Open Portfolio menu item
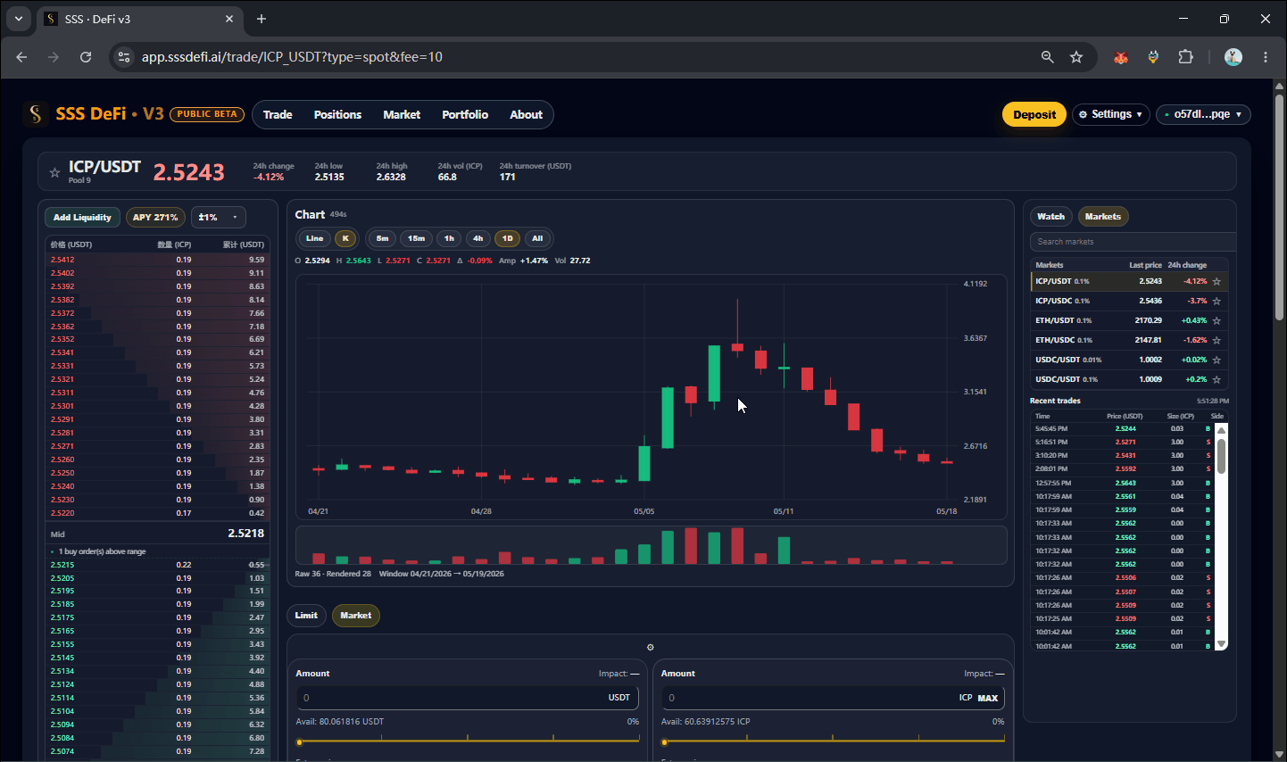The height and width of the screenshot is (762, 1287). (x=465, y=114)
